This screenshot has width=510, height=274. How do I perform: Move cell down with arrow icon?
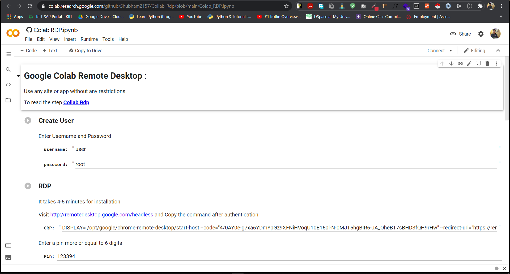(451, 64)
